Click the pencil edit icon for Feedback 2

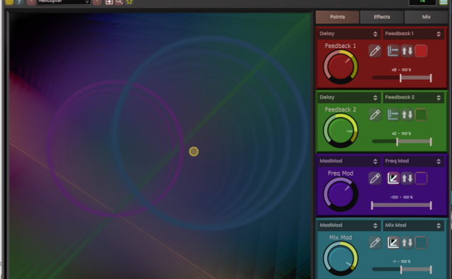tap(375, 115)
